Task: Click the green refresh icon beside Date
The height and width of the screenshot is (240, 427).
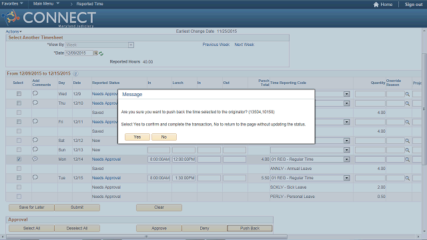Action: pyautogui.click(x=101, y=53)
